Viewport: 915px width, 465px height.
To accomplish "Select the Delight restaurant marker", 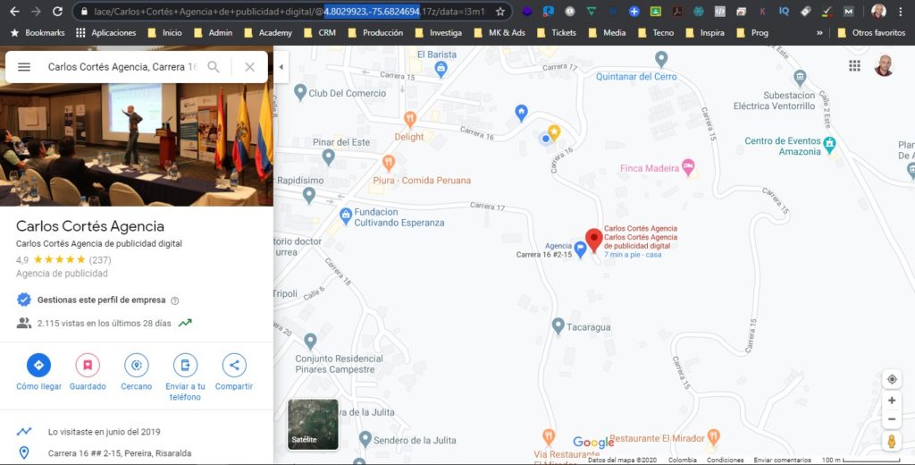I will point(410,120).
